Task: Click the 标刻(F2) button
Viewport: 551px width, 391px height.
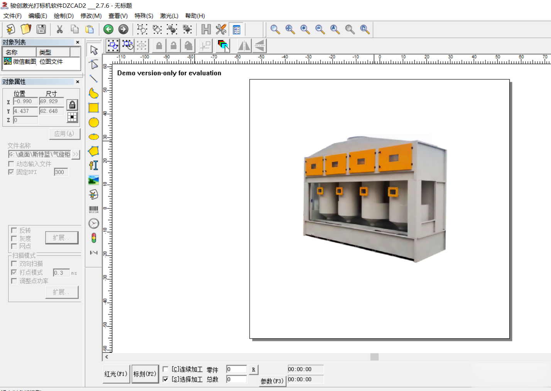Action: tap(145, 374)
